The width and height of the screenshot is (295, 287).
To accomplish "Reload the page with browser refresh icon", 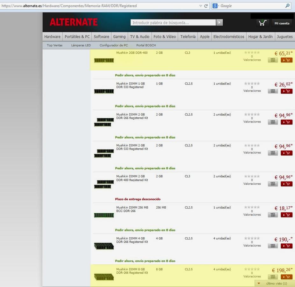I will (x=206, y=6).
